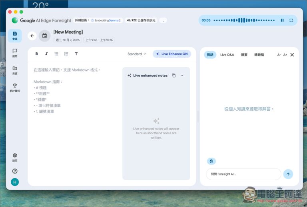Expand the recording widget to fullscreen
Screen dimensions: 307x207
click(x=291, y=20)
